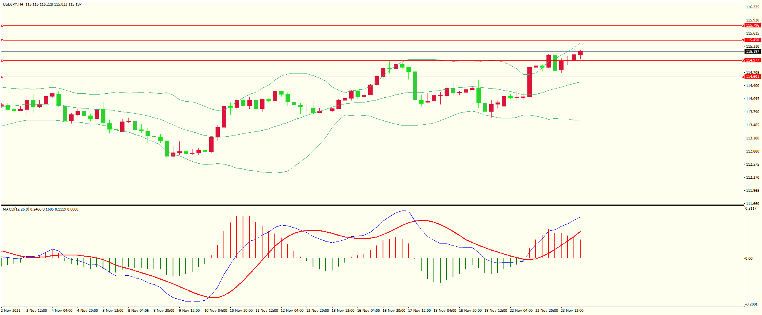Select the latest red candle at the chart's right edge
This screenshot has height=315, width=762.
tap(581, 53)
